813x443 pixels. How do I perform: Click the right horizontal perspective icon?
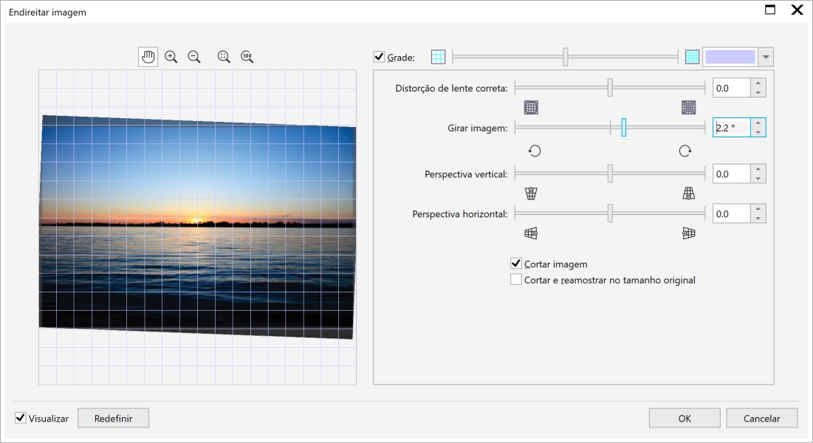pos(688,233)
